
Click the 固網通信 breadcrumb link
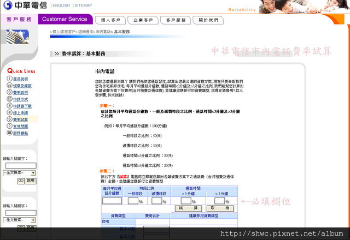(x=86, y=32)
